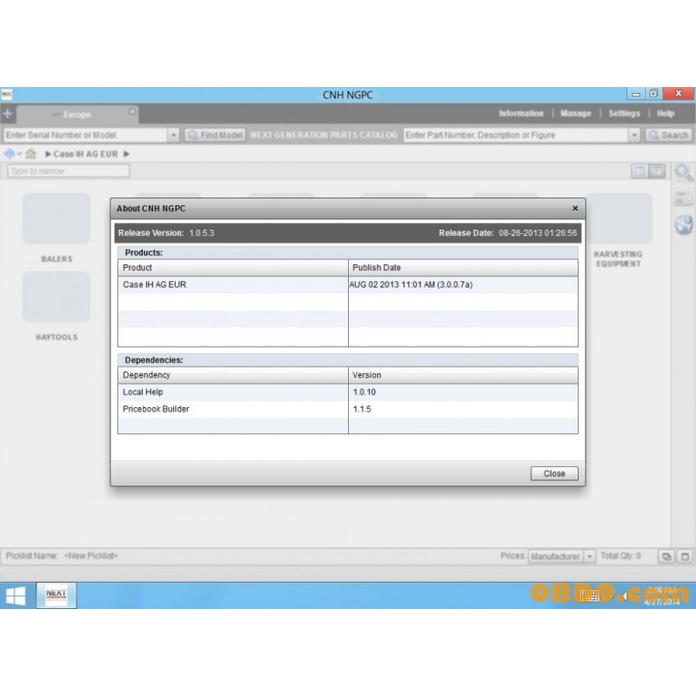
Task: Focus the Type to narrow filter box
Action: point(69,171)
